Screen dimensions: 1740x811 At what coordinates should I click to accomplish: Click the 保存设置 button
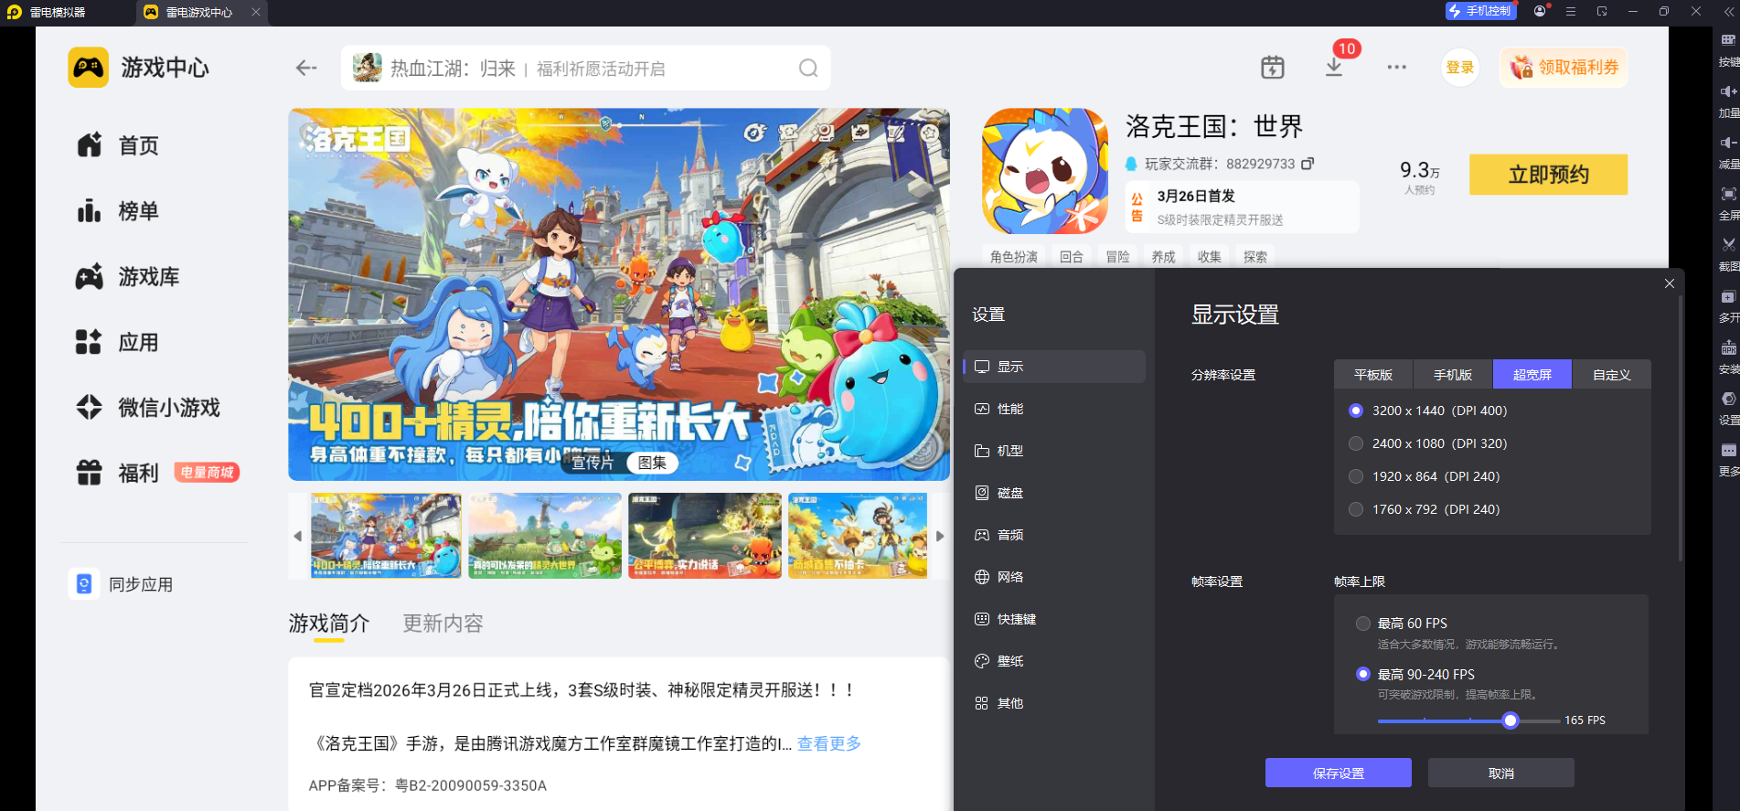coord(1339,773)
